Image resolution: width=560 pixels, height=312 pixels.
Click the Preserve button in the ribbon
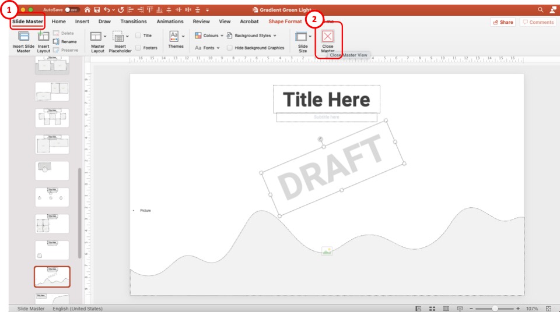click(66, 50)
